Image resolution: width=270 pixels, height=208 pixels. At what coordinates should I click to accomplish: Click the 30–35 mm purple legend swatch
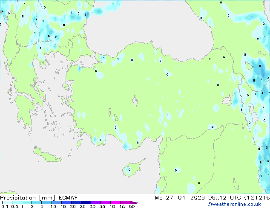pyautogui.click(x=96, y=202)
